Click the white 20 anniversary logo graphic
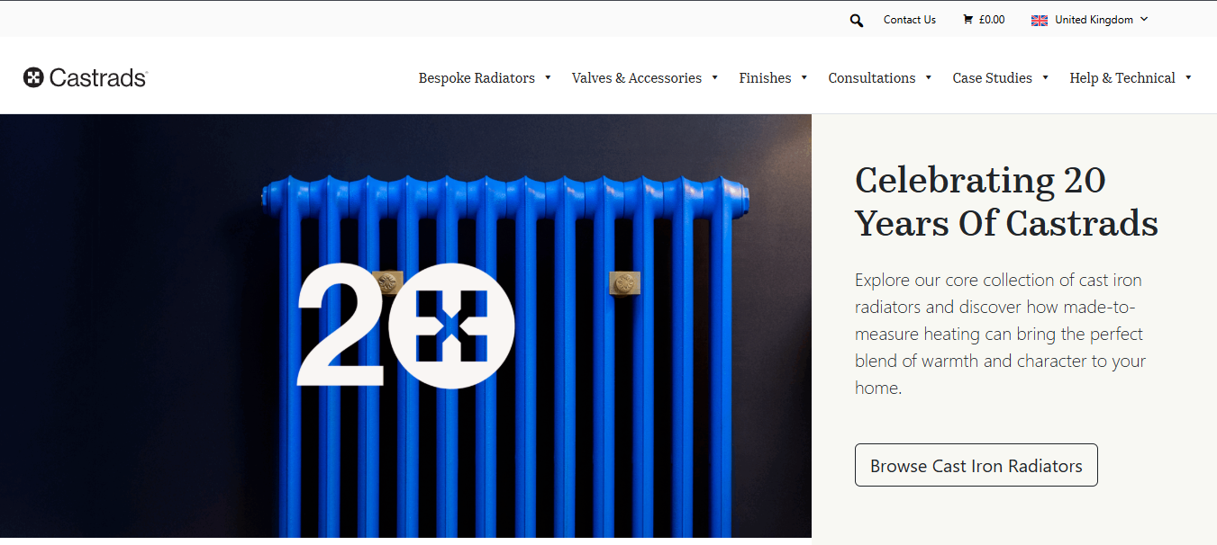1217x545 pixels. click(x=405, y=326)
